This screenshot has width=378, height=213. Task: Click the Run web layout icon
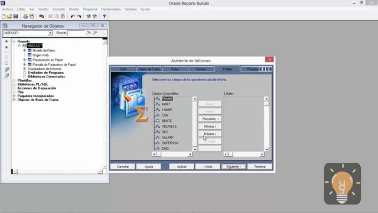(94, 17)
